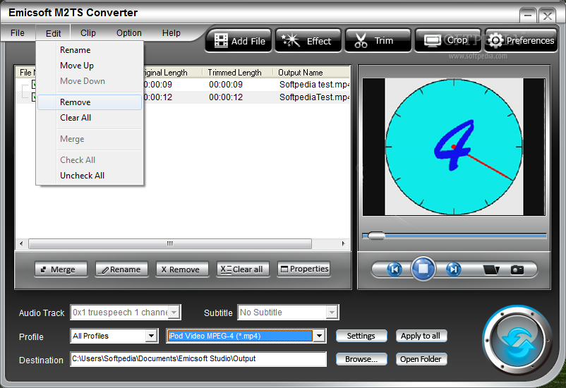Click the file list scroll right arrow
Viewport: 566px width, 388px height.
tap(343, 243)
